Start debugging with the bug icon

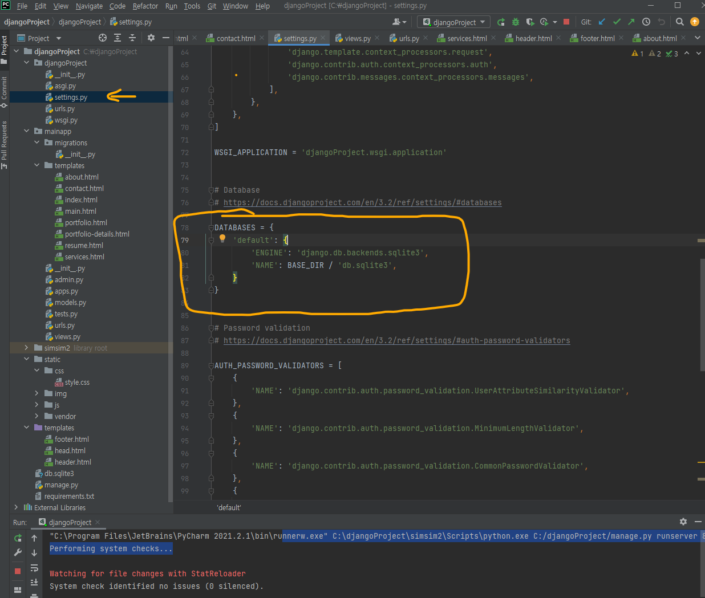tap(516, 22)
